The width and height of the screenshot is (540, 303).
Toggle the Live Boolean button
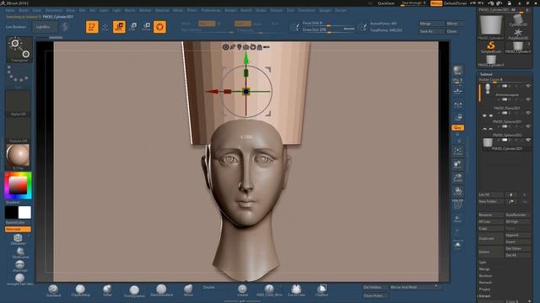pyautogui.click(x=16, y=27)
